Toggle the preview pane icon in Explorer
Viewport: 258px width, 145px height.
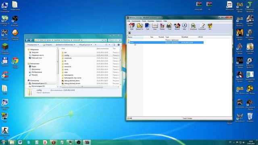coord(114,45)
